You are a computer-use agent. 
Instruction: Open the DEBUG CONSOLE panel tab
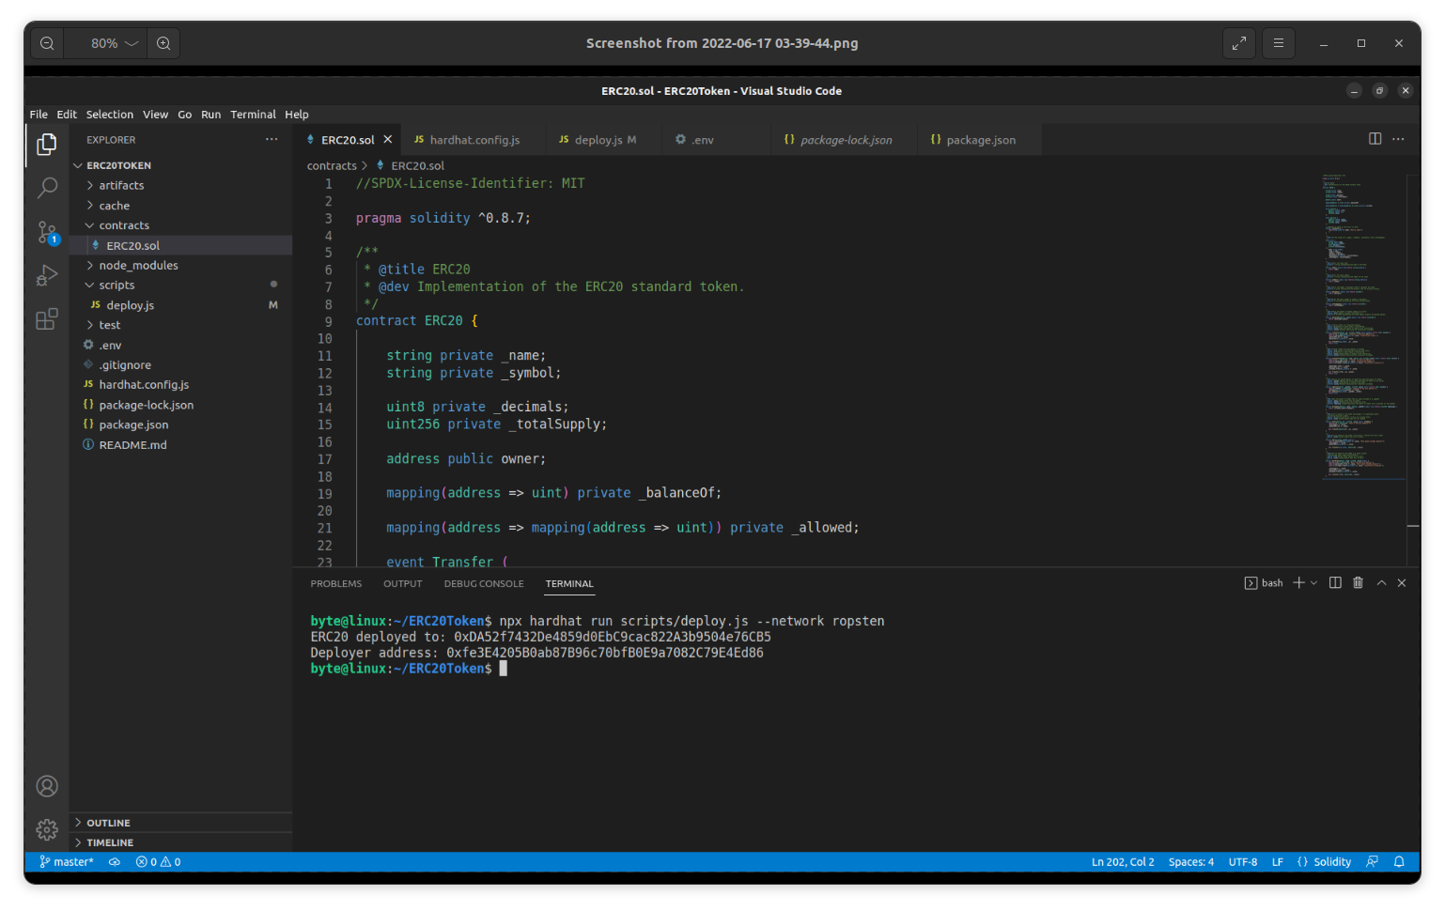click(x=484, y=584)
